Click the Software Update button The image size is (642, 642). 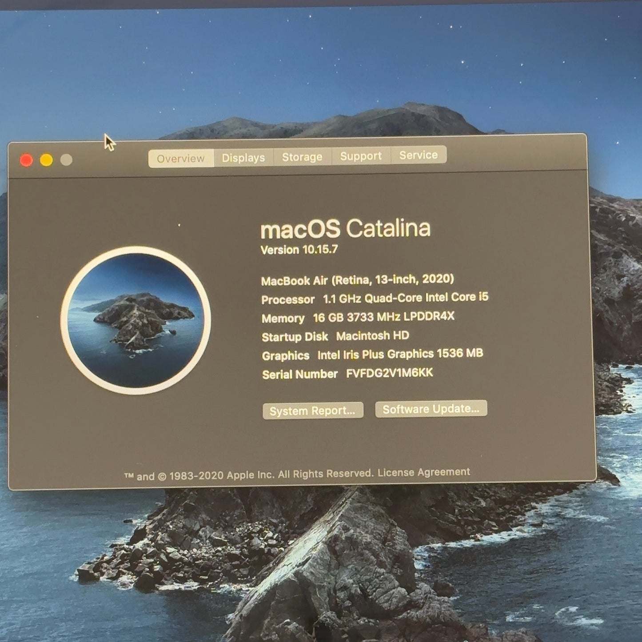click(431, 409)
